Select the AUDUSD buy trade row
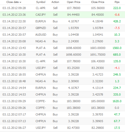The image size is (125, 132). (x=62, y=35)
